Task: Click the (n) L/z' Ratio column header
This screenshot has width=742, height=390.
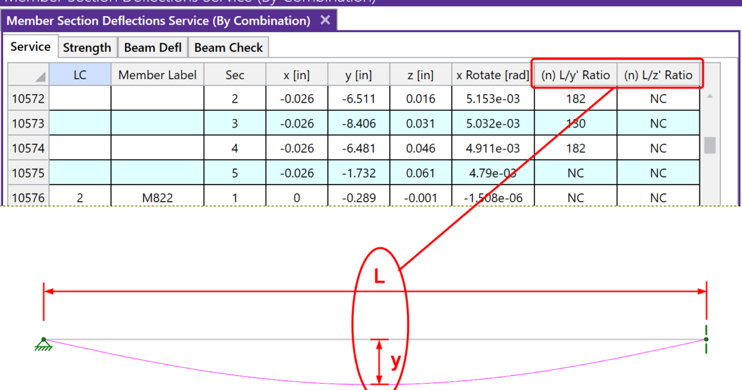Action: tap(659, 74)
